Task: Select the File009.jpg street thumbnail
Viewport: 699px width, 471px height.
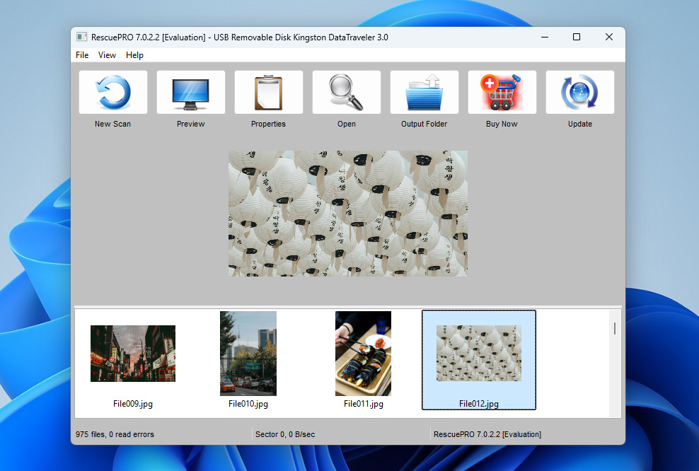Action: [x=133, y=354]
